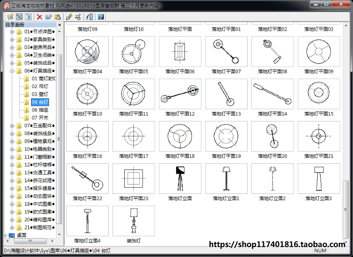Viewport: 353px width, 257px height.
Task: Expand the 09●植物景观● tree node
Action: pos(12,141)
